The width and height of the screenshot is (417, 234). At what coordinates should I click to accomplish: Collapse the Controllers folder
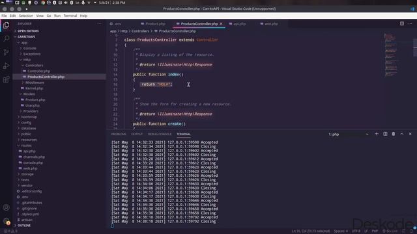(x=34, y=65)
